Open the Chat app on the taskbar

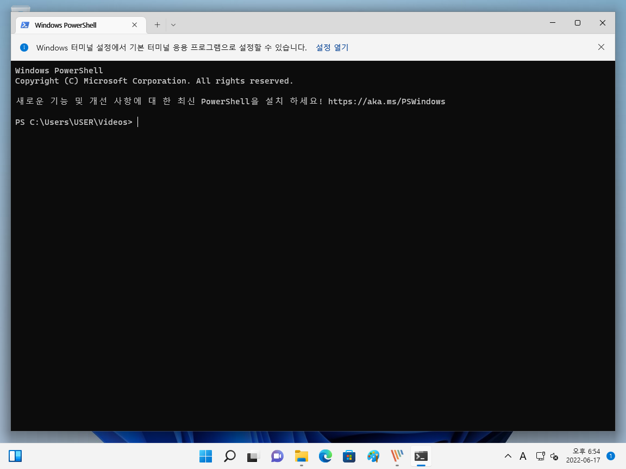(x=277, y=456)
